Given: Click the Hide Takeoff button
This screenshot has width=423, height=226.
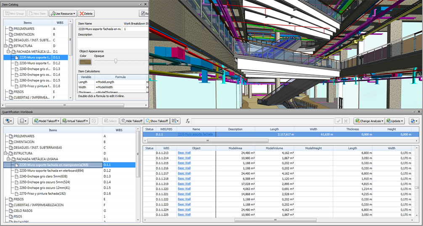Looking at the screenshot, I should [132, 121].
